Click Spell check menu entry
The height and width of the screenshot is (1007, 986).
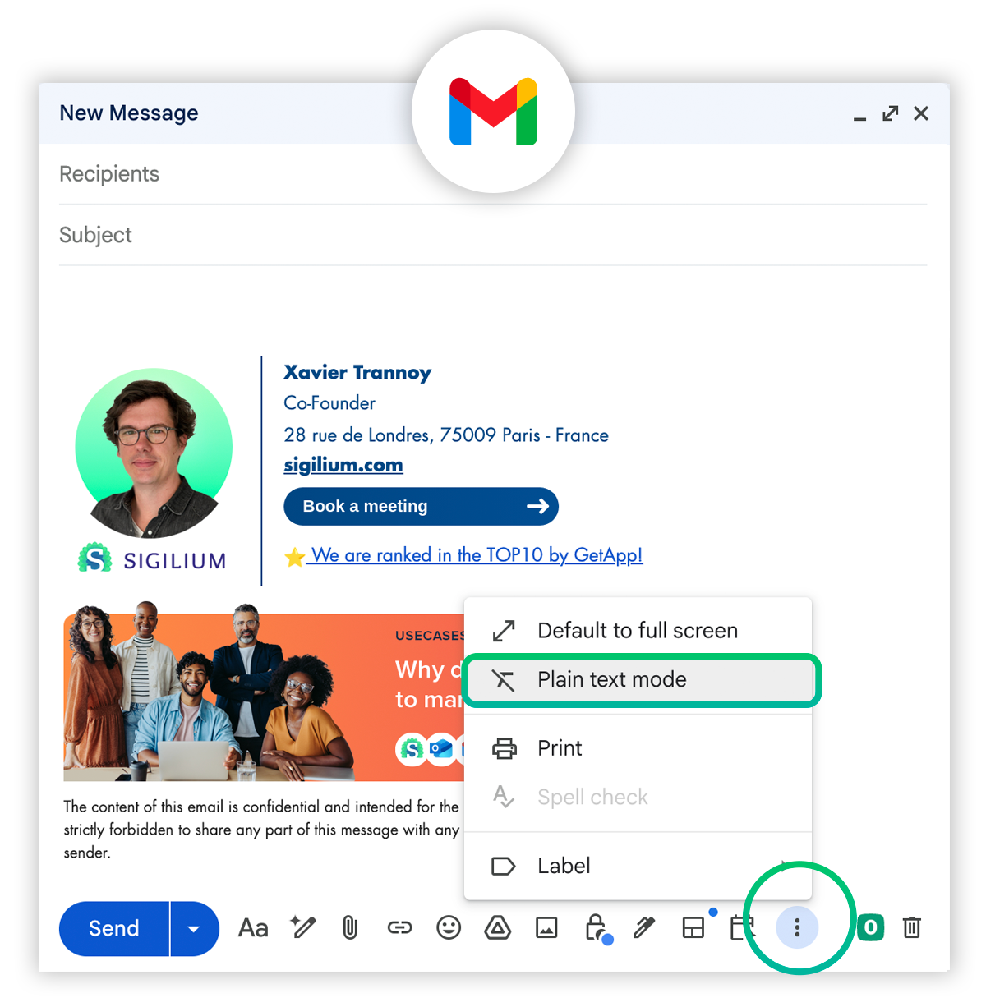[638, 798]
